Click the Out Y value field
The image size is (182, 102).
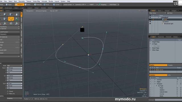(15, 86)
